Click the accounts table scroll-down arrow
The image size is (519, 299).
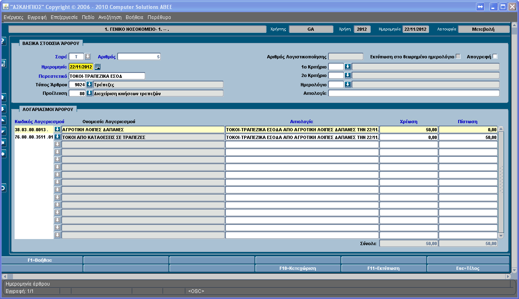pyautogui.click(x=501, y=235)
